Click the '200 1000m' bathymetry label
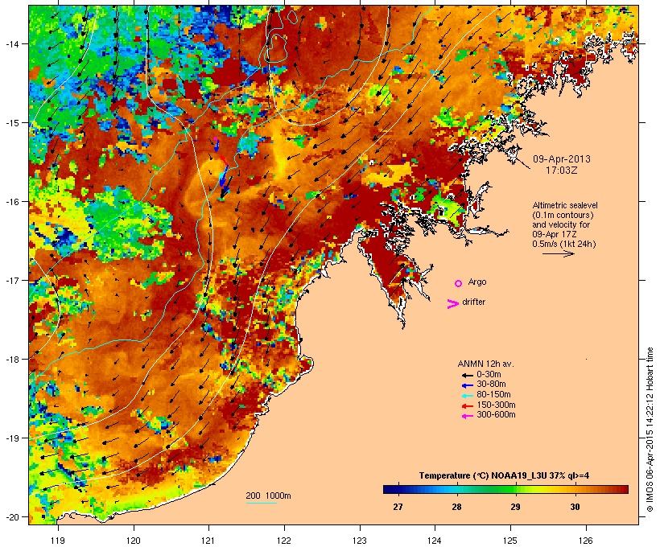 pos(268,496)
